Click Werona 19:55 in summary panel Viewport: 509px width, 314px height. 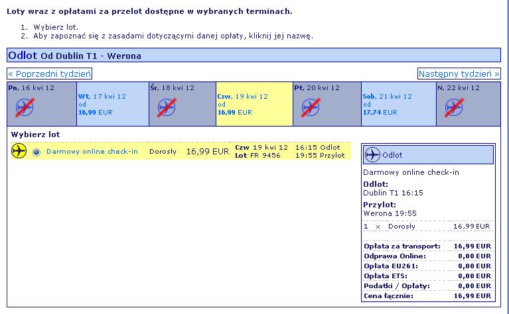[390, 213]
